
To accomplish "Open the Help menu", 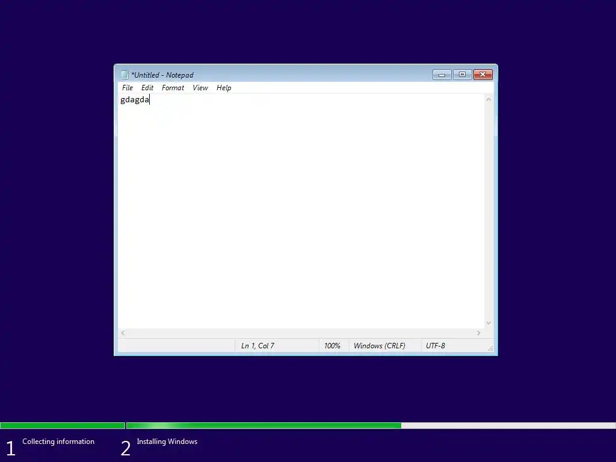I will (x=224, y=88).
